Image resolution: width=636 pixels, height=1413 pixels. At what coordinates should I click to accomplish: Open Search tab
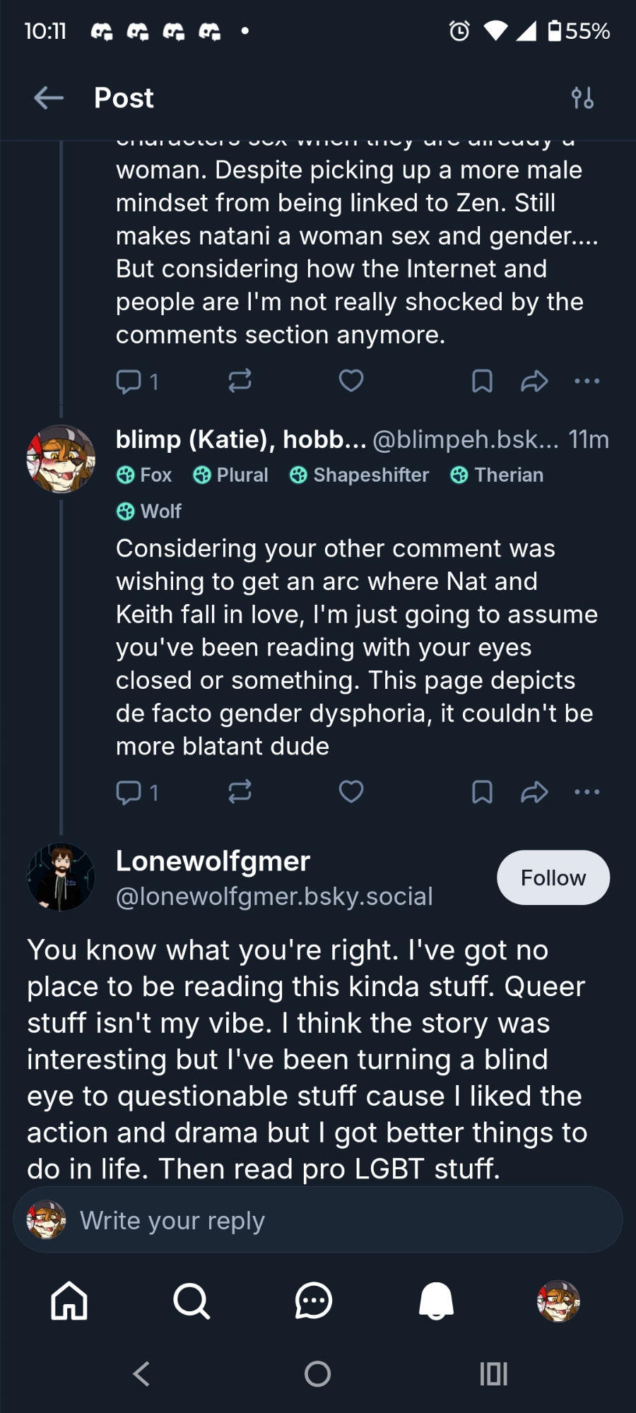pos(191,1301)
